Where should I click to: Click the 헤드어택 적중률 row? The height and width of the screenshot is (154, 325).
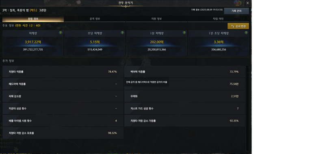(63, 84)
